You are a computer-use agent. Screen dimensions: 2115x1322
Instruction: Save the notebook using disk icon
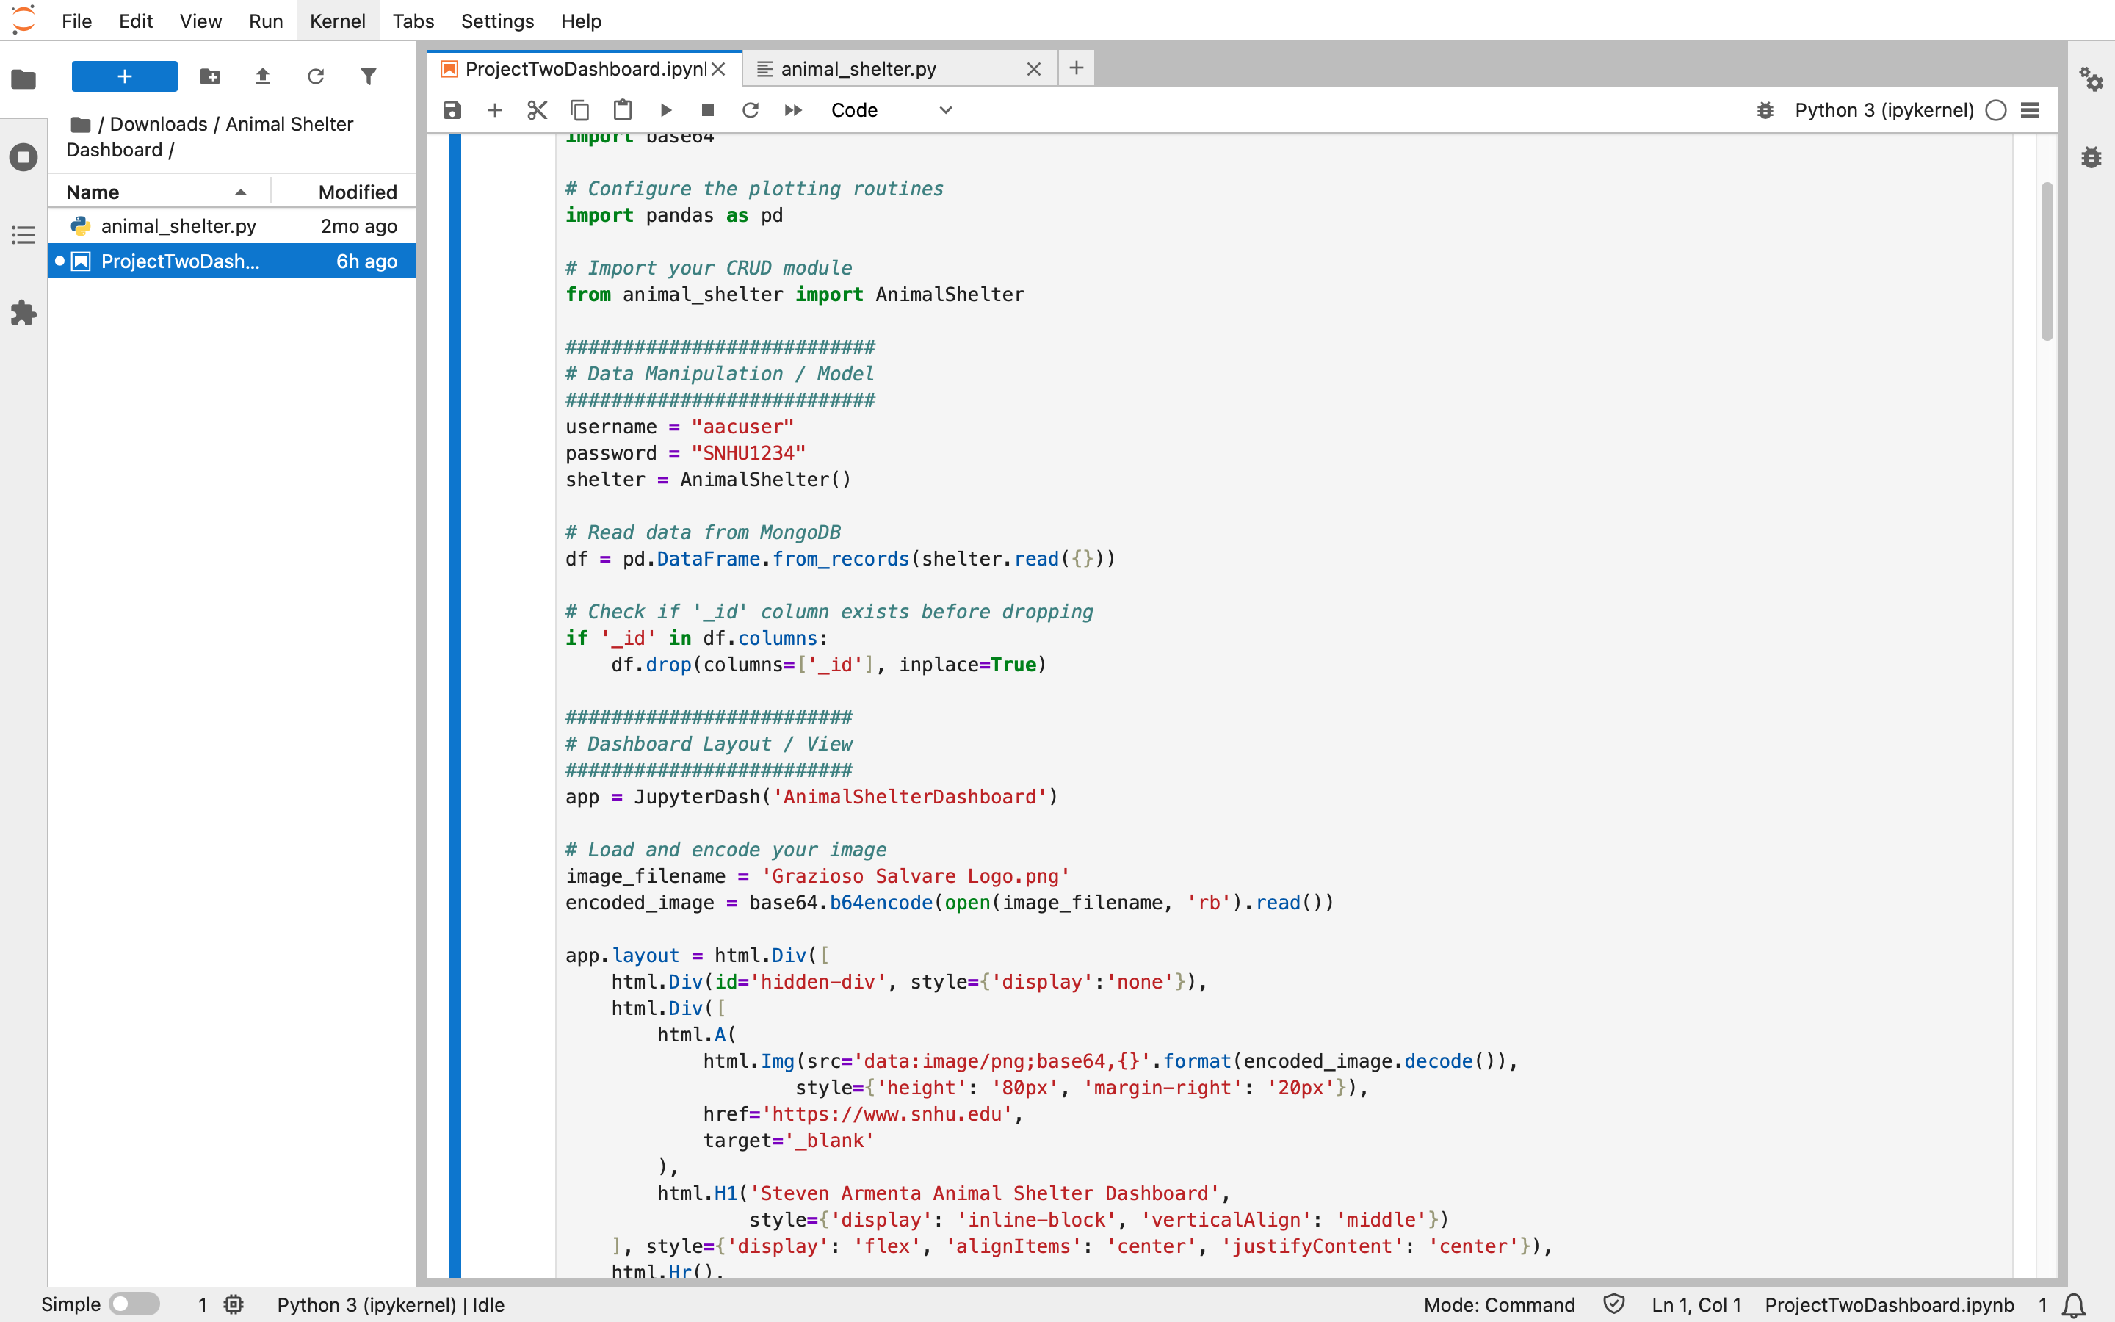tap(452, 110)
